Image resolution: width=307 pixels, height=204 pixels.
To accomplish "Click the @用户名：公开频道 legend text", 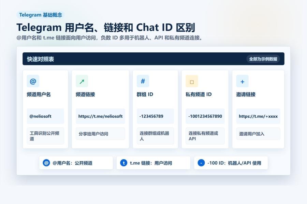I will pos(72,163).
